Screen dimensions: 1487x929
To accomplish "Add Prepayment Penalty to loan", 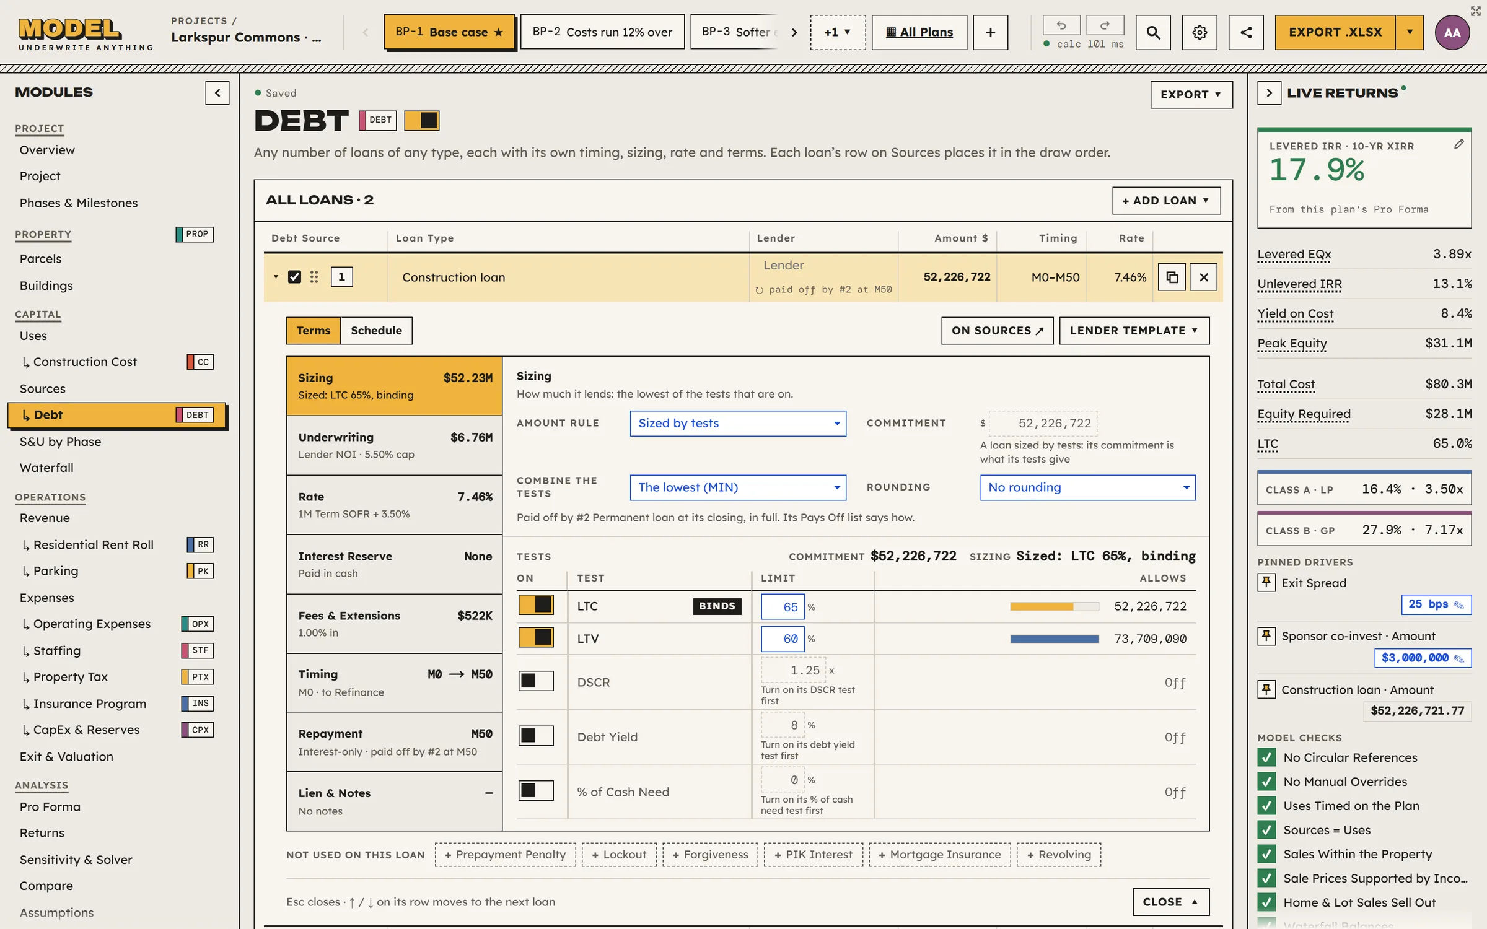I will point(505,855).
